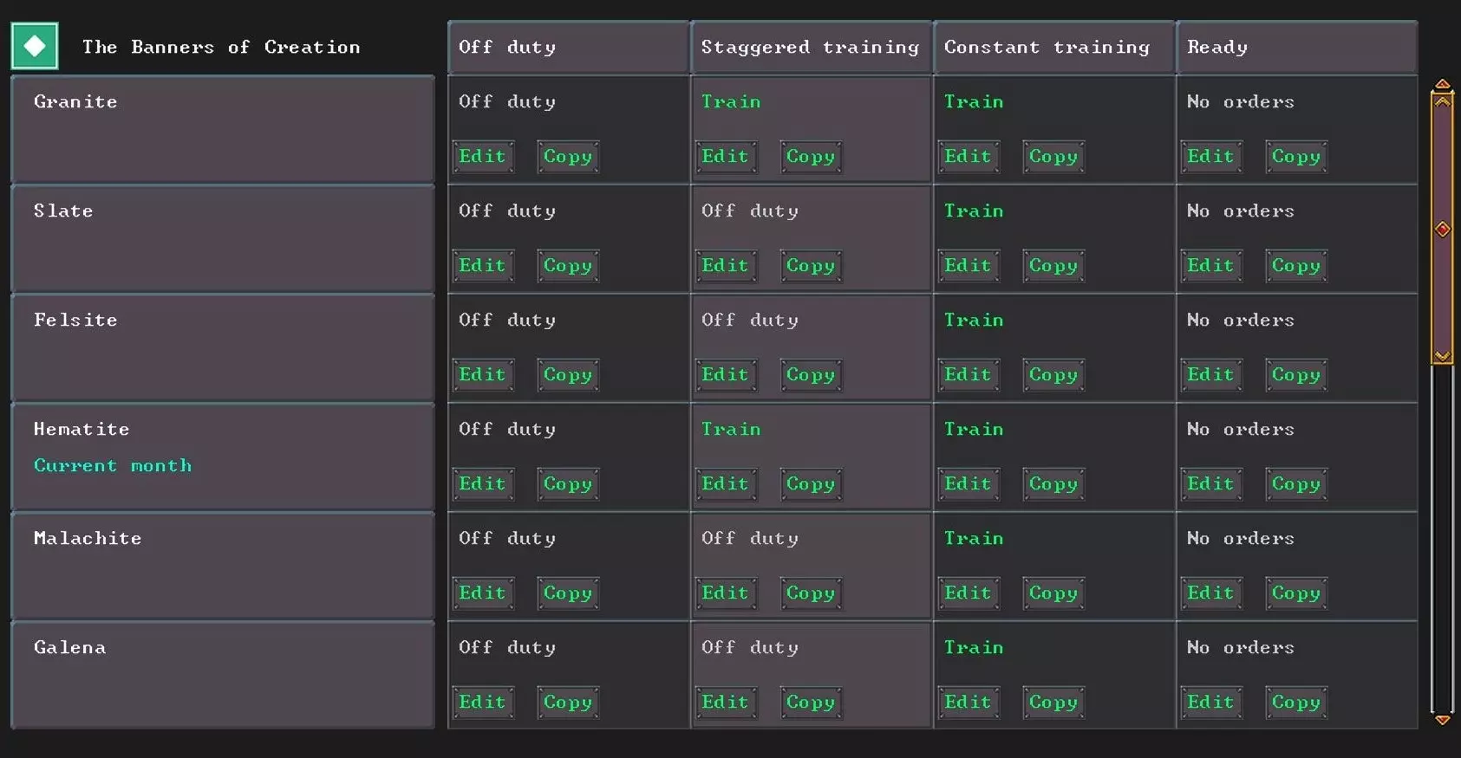Viewport: 1461px width, 758px height.
Task: Edit Slate's Constant training orders
Action: pyautogui.click(x=968, y=266)
